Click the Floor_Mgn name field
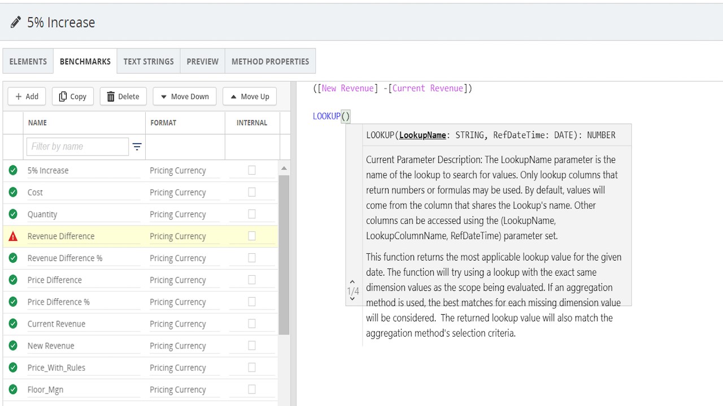The image size is (723, 406). click(x=84, y=390)
